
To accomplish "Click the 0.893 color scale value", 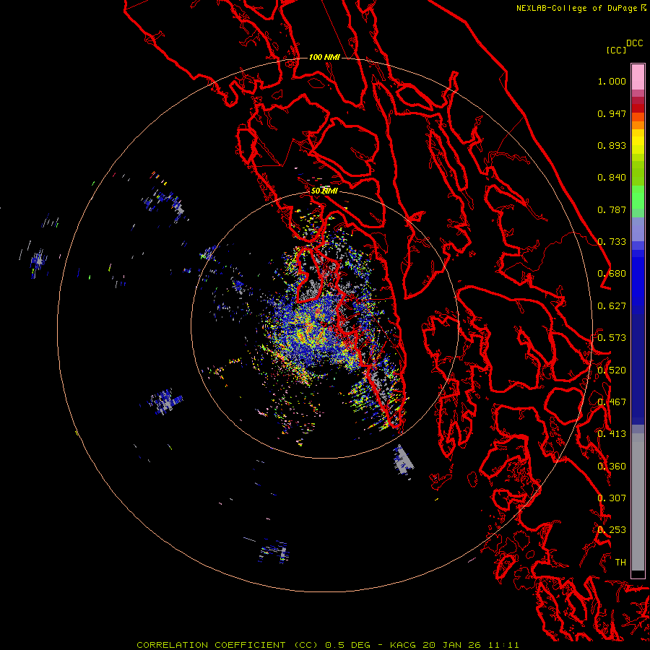I will pyautogui.click(x=612, y=145).
